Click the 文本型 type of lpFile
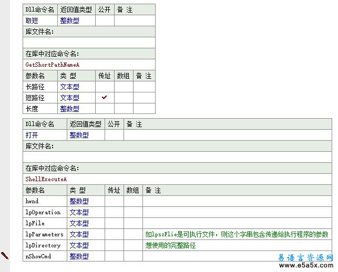338x272 pixels. 79,223
